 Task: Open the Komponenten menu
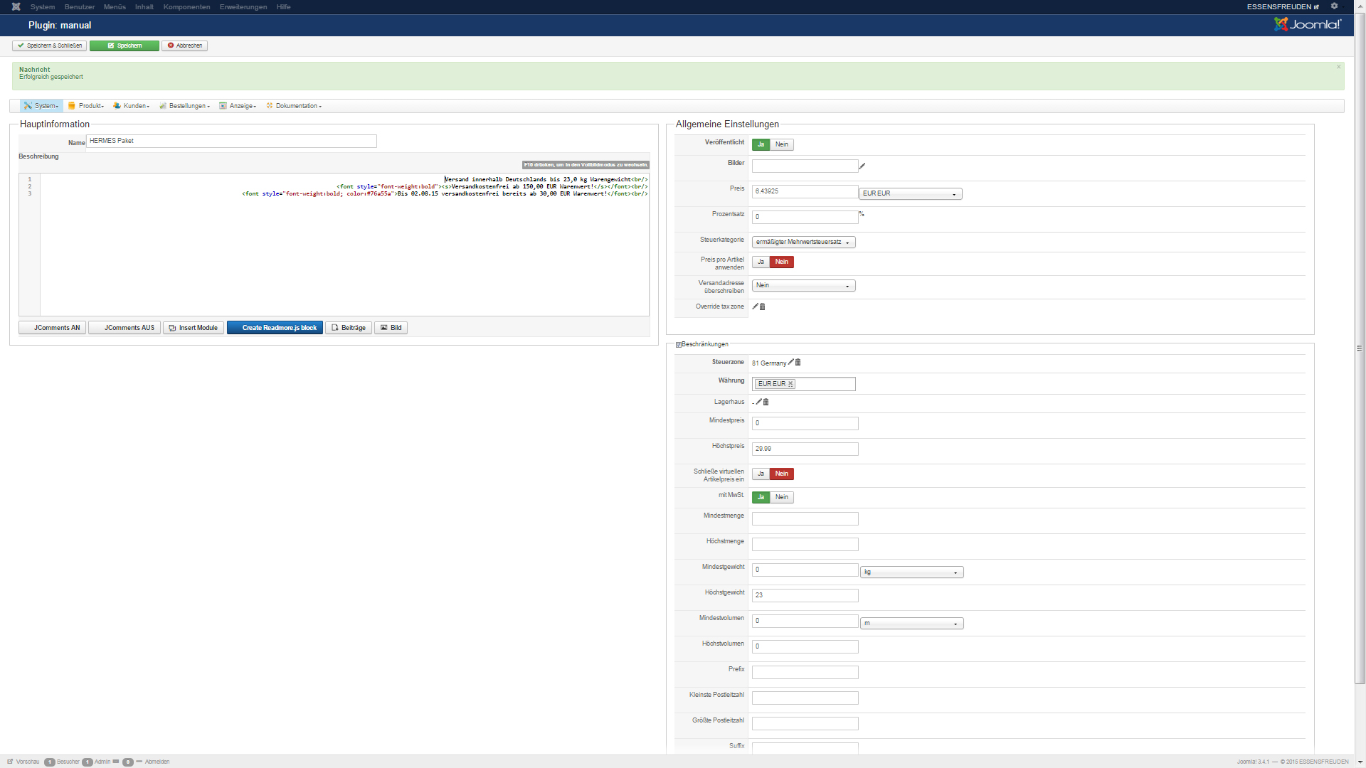point(186,7)
